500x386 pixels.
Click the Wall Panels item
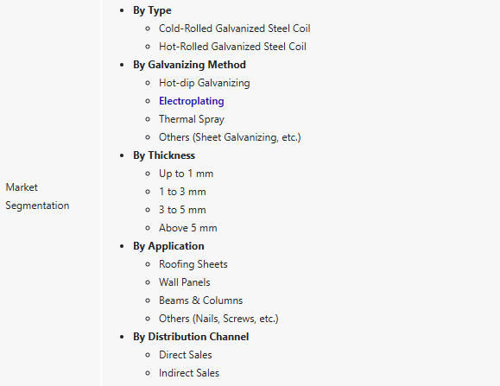click(185, 282)
